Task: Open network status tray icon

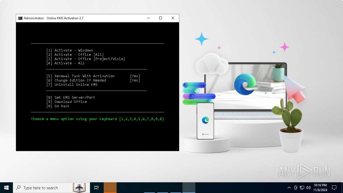Action: pos(302,188)
